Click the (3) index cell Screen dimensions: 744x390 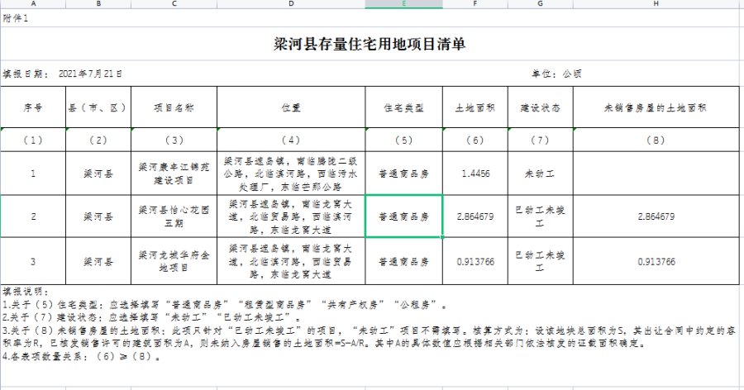click(174, 140)
